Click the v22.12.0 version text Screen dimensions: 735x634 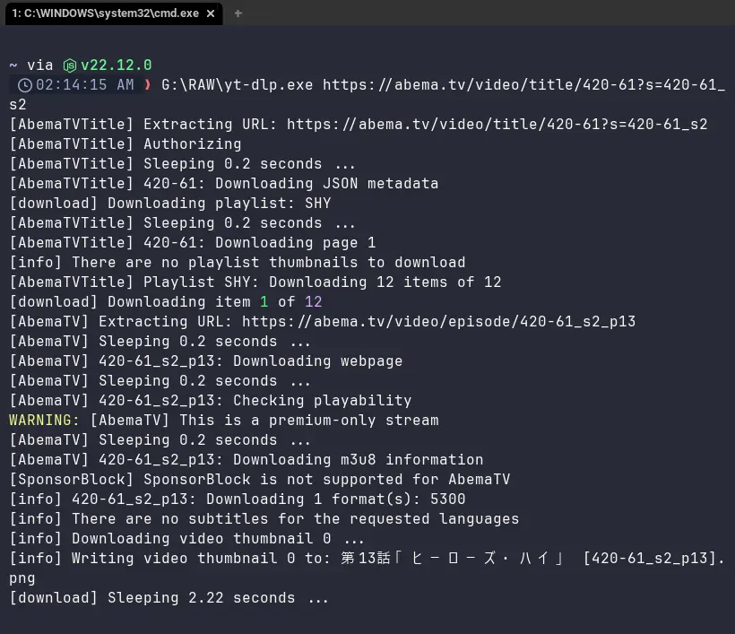[x=117, y=65]
